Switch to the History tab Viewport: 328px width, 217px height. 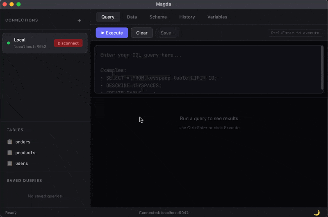(187, 17)
